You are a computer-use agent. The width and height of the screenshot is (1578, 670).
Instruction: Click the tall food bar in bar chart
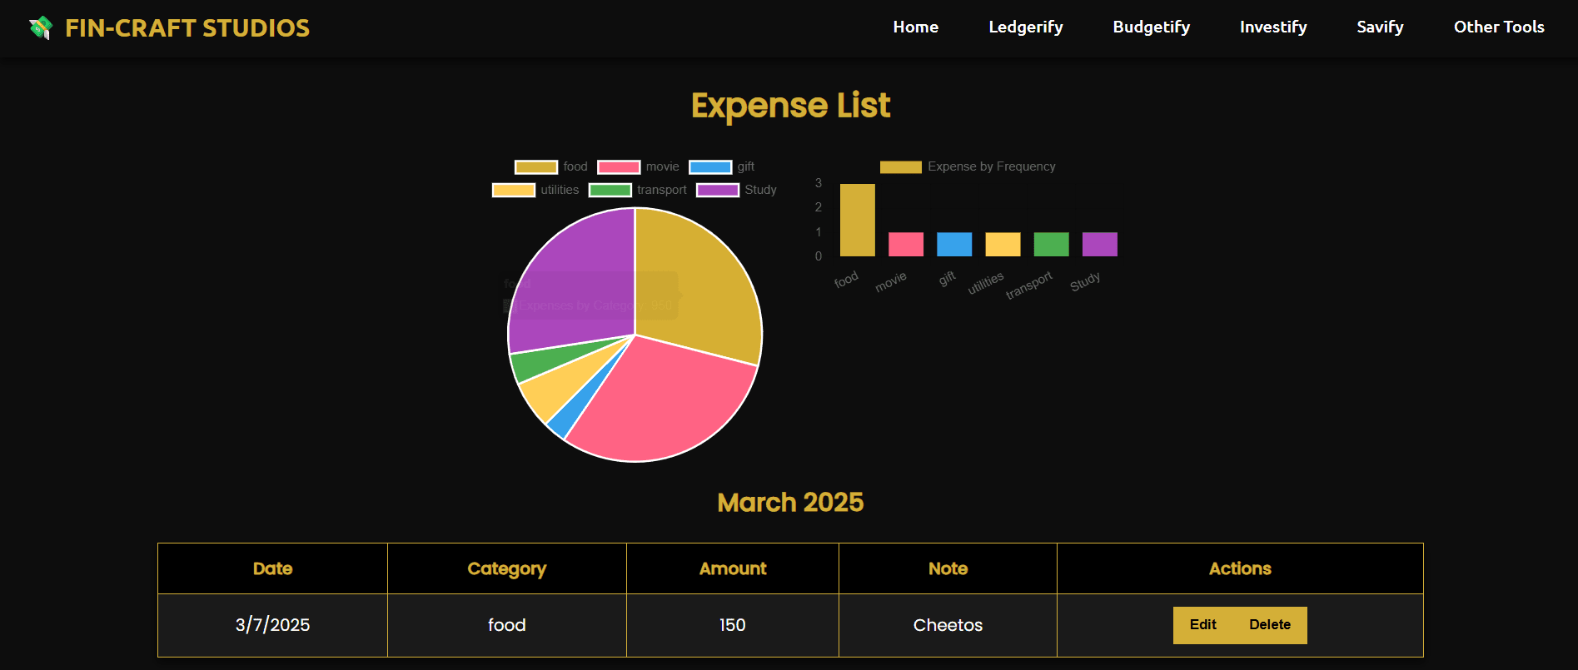pos(858,220)
